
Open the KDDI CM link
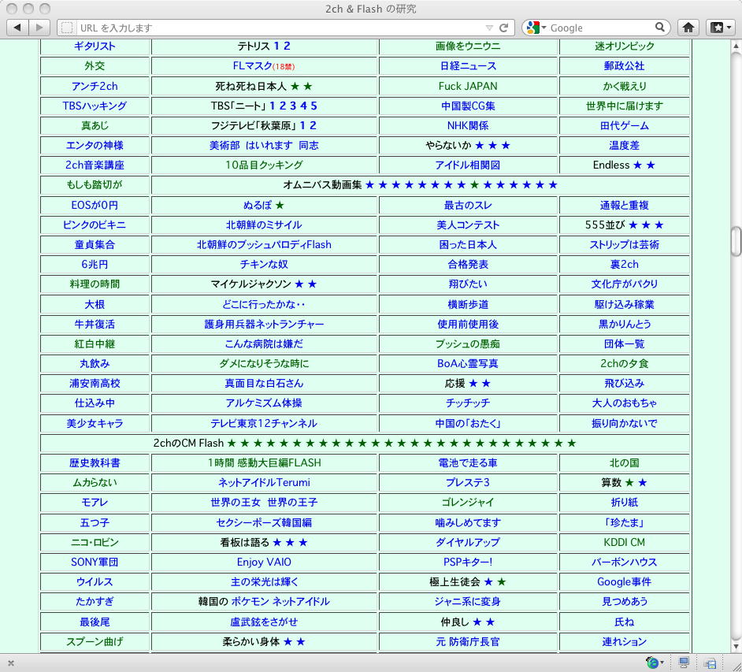624,542
